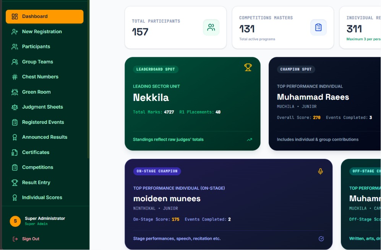Click the 157 total participants value

coord(140,32)
